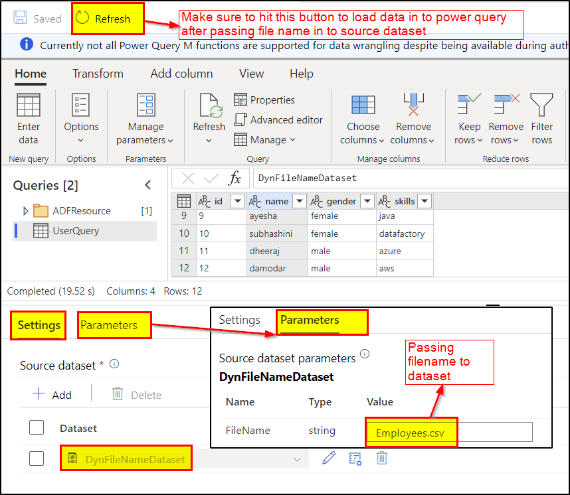Delete dataset row with trash icon

(382, 459)
